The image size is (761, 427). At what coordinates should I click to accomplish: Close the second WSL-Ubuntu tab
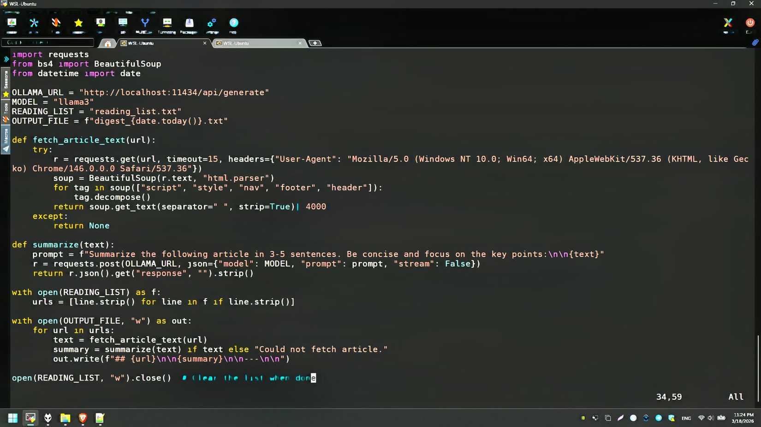(x=300, y=43)
